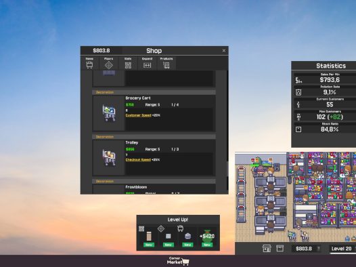Click the New badge under the basket item reward
The height and width of the screenshot is (267, 356).
coord(187,245)
